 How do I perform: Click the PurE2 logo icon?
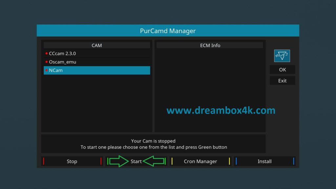pyautogui.click(x=282, y=56)
